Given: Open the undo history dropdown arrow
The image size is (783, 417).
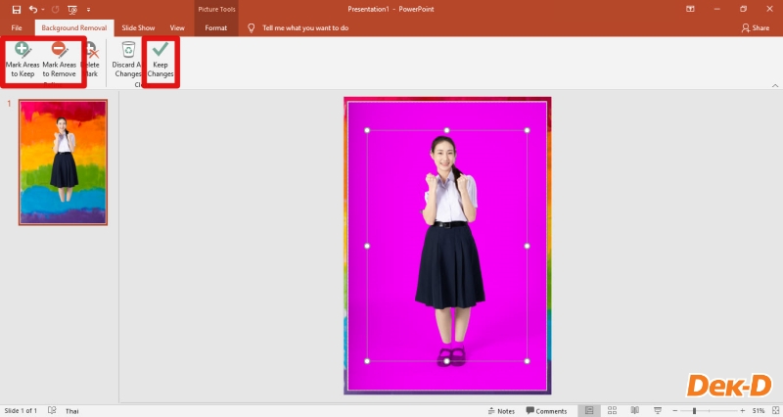Looking at the screenshot, I should pos(43,9).
